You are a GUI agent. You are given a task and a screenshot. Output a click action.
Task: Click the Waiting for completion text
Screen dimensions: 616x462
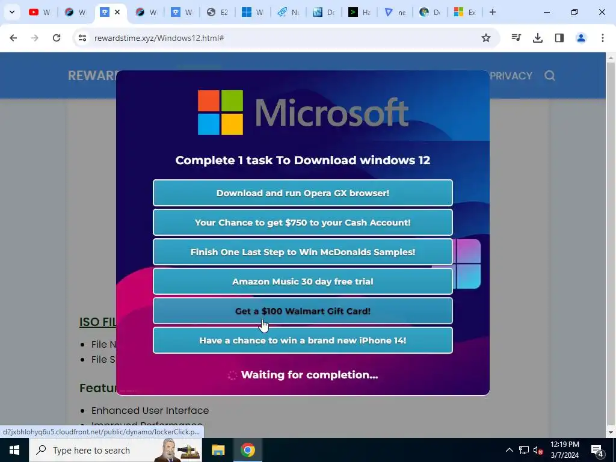(310, 375)
